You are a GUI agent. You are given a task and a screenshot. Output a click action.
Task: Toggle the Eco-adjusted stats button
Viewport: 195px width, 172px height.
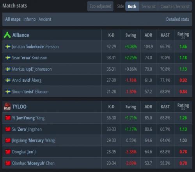(x=100, y=6)
